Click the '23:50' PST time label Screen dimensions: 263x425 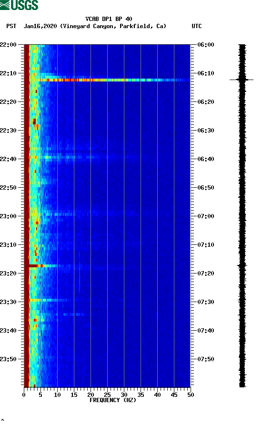[x=8, y=359]
